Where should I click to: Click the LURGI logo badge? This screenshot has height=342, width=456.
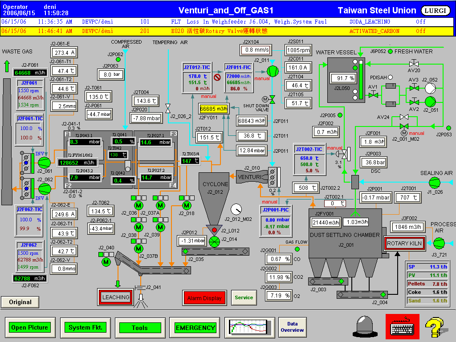click(436, 11)
